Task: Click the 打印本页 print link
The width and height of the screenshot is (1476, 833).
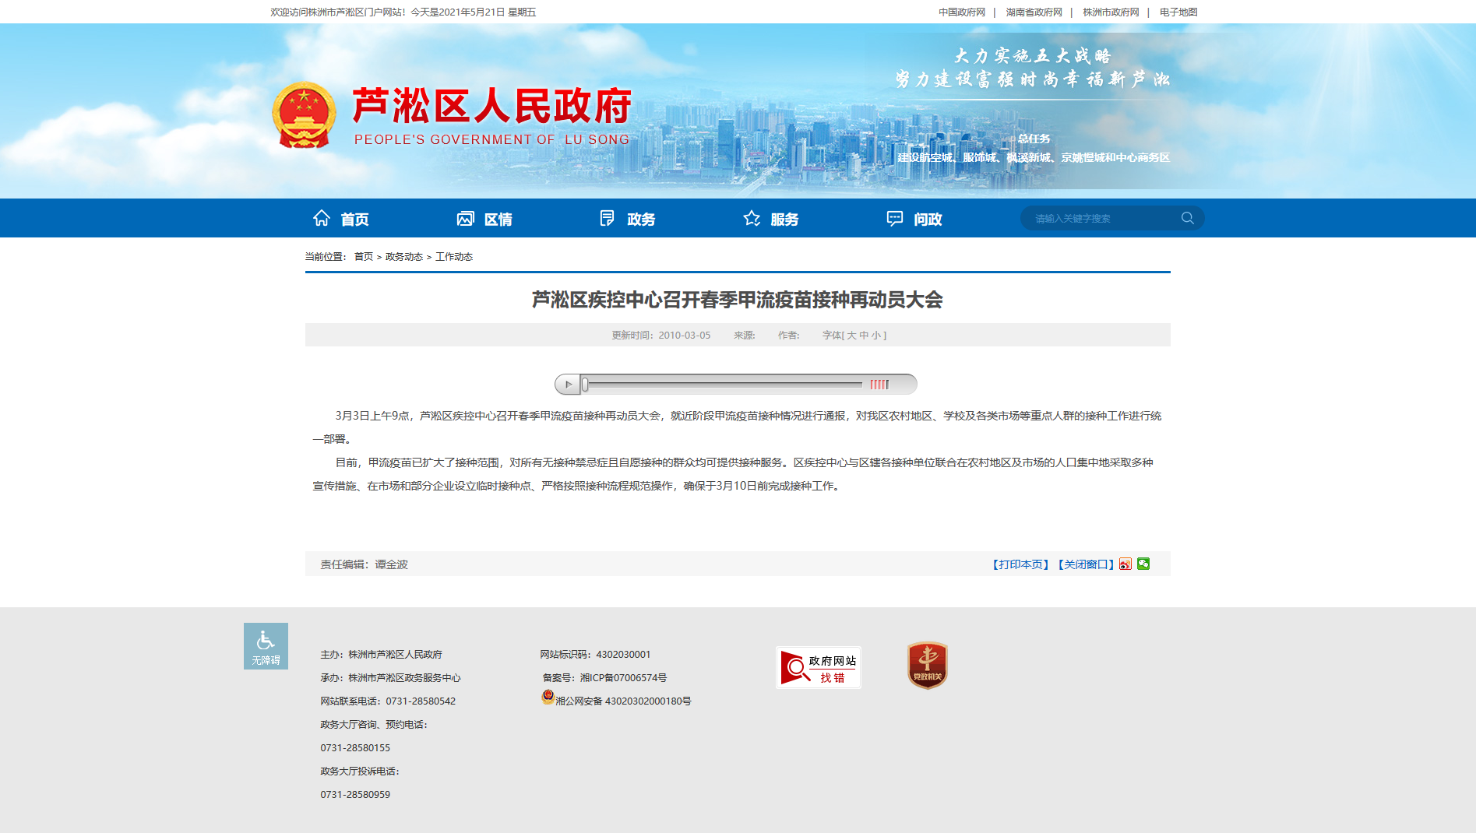Action: tap(1021, 564)
